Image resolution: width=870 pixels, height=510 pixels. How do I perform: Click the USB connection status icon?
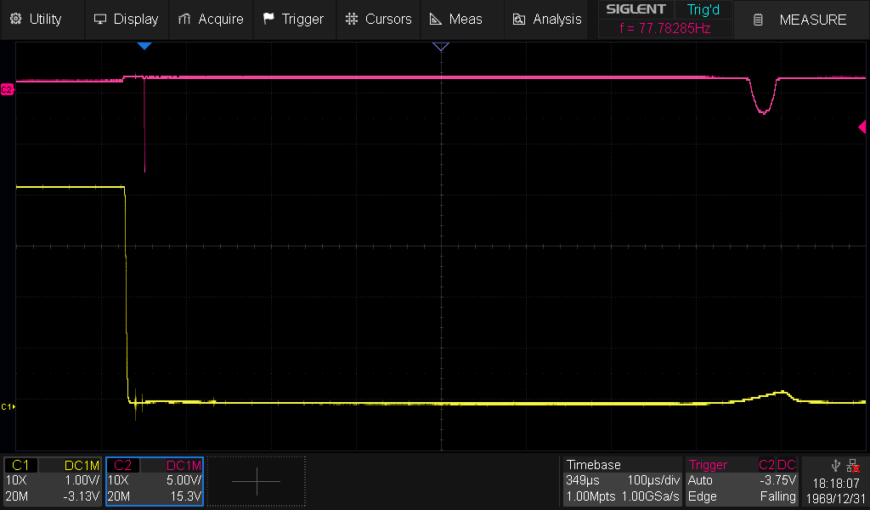837,465
